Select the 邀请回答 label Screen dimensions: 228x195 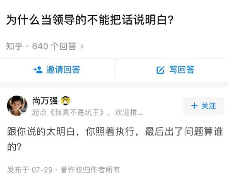63,70
